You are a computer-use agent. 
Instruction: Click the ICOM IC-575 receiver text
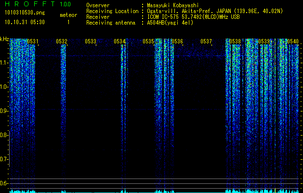[193, 17]
